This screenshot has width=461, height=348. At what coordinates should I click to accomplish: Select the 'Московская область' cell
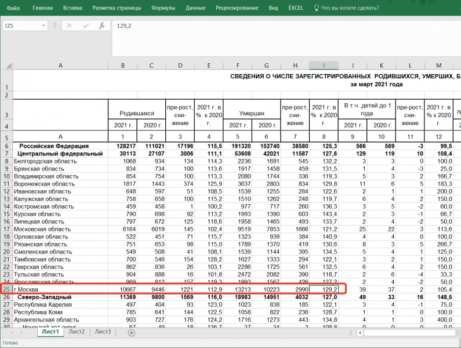tap(60, 229)
